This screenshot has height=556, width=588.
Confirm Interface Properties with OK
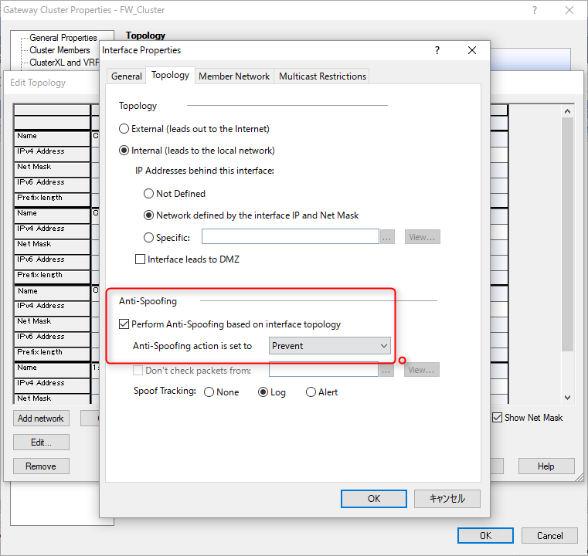tap(373, 499)
